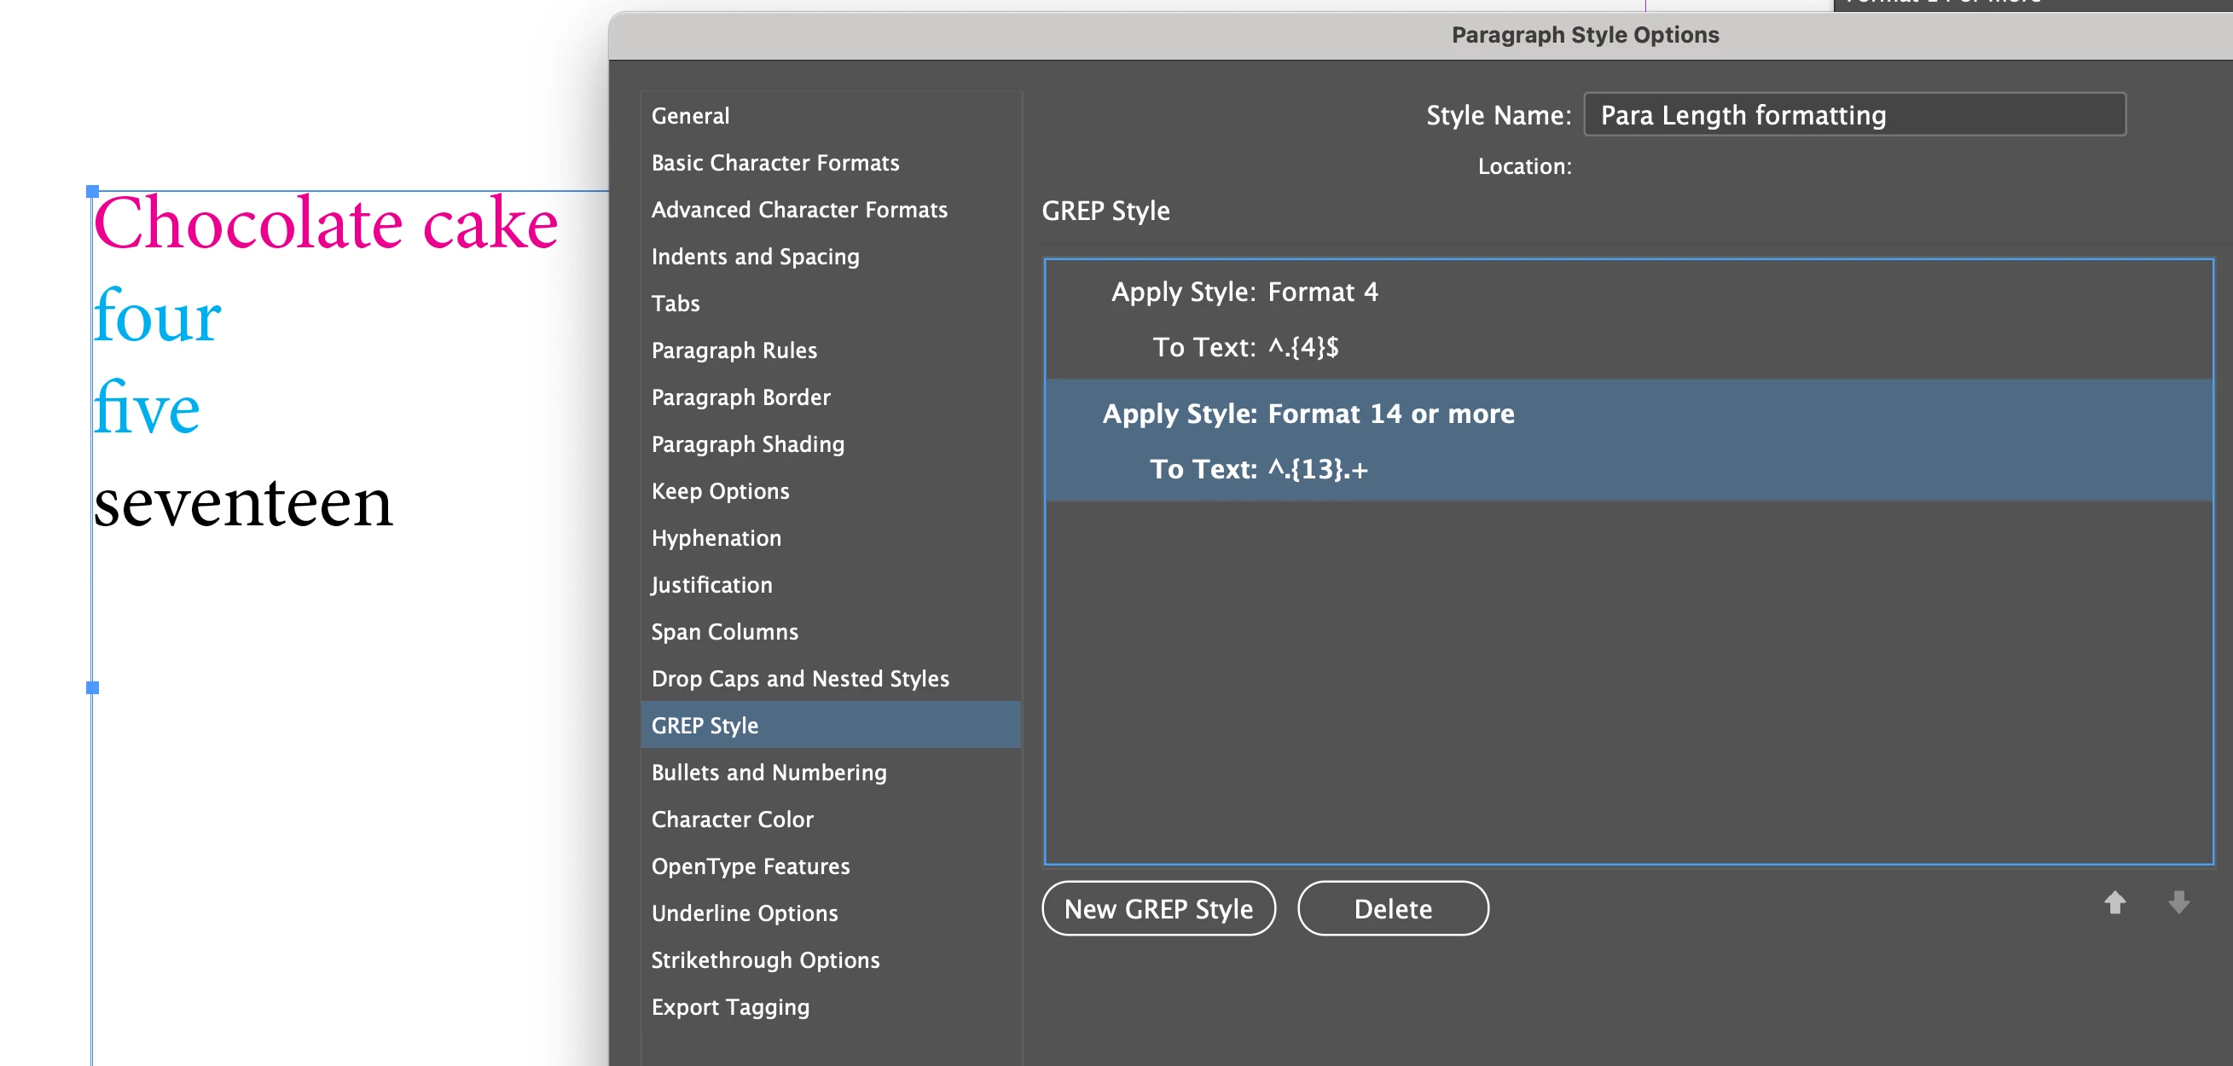Go to Character Color settings
The width and height of the screenshot is (2233, 1066).
tap(732, 819)
